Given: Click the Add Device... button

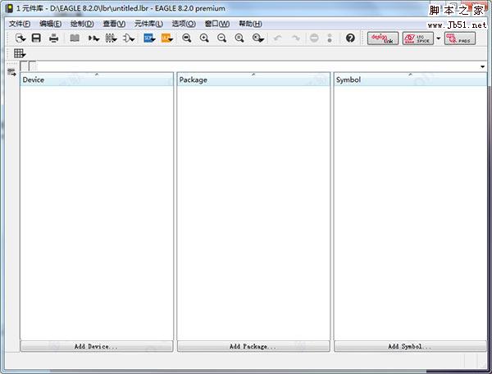Looking at the screenshot, I should [x=96, y=347].
